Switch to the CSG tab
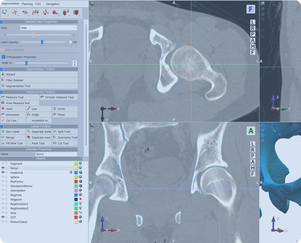Viewport: 301px width, 243px height. click(x=38, y=4)
